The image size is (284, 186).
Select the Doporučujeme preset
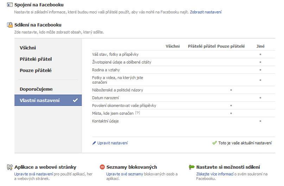point(36,89)
